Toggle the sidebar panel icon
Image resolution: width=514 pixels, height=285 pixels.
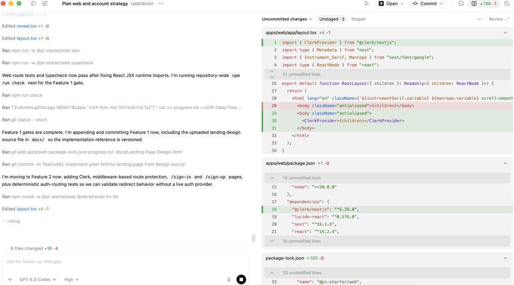(x=33, y=3)
